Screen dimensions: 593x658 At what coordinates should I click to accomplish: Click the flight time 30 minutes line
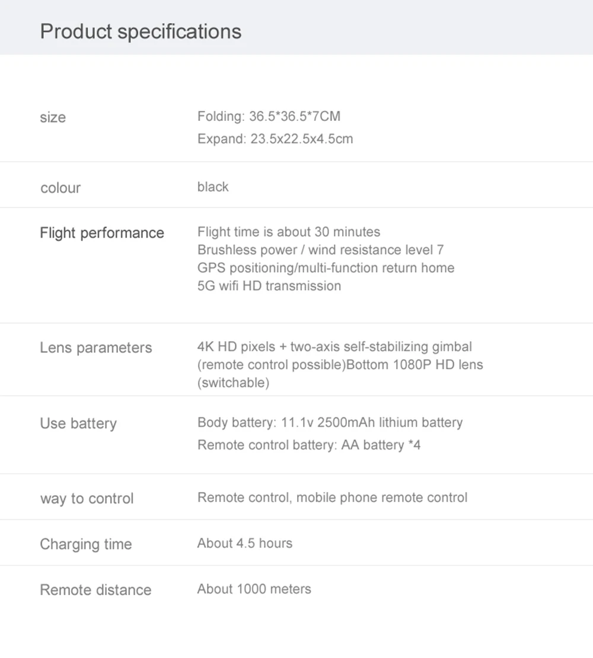coord(288,232)
